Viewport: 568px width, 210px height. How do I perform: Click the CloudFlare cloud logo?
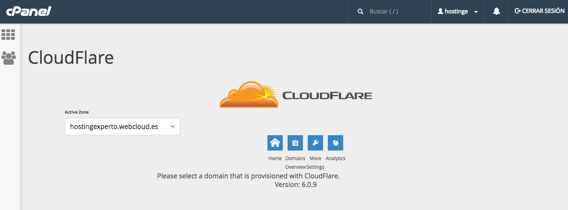(296, 94)
